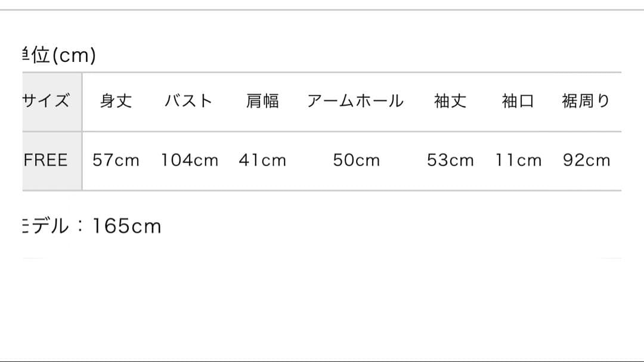Click the 53cm sleeve length value
Viewport: 644px width, 362px height.
(450, 161)
